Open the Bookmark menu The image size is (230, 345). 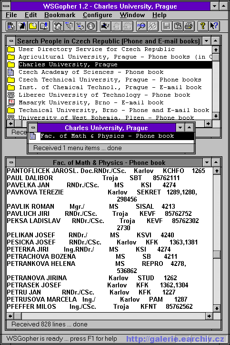(x=60, y=15)
